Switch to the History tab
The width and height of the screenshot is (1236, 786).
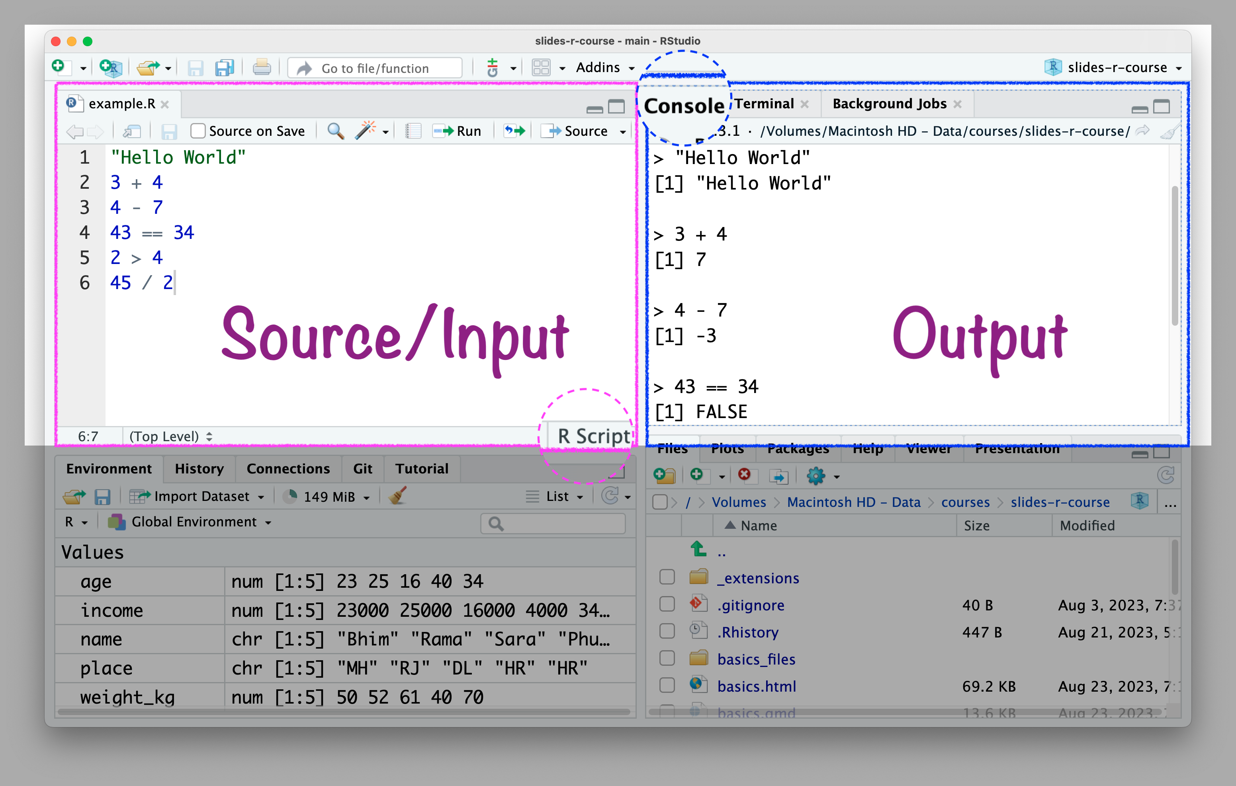coord(199,469)
